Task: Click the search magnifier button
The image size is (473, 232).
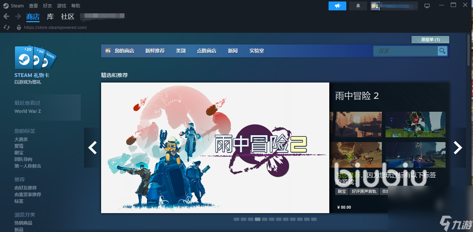Action: point(442,51)
